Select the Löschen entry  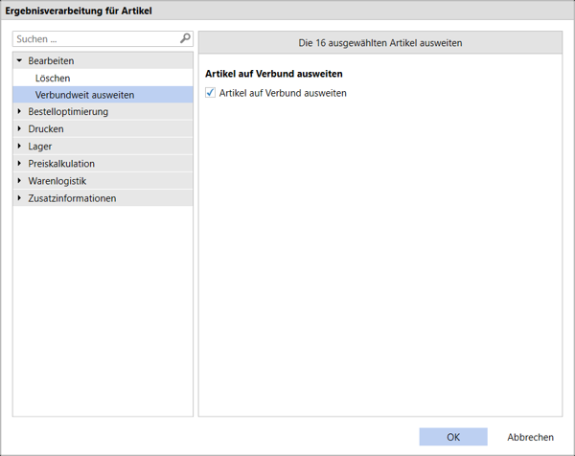53,78
